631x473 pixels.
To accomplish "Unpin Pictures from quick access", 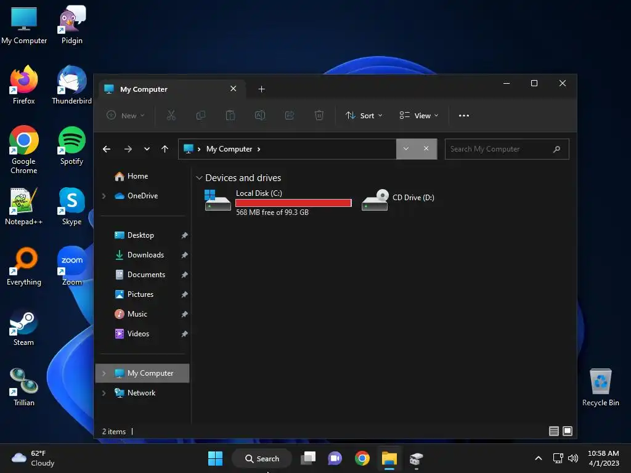I will (x=184, y=294).
